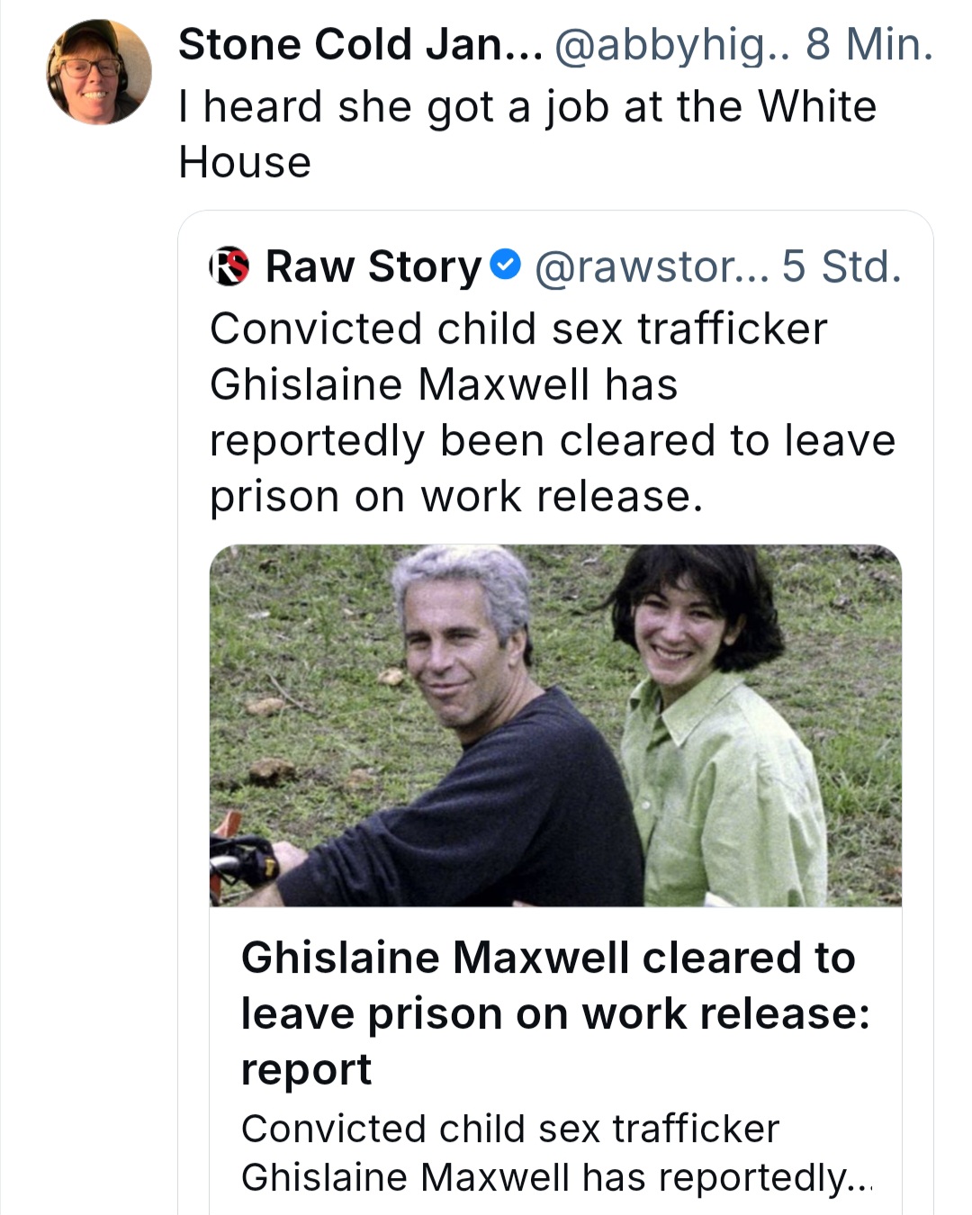Click the 5 Std. timestamp
This screenshot has width=972, height=1215.
point(841,266)
